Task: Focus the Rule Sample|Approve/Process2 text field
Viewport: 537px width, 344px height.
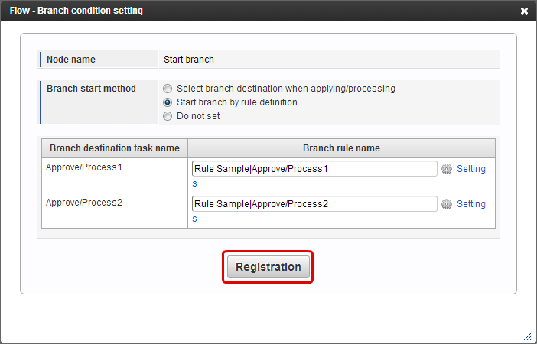Action: click(314, 204)
